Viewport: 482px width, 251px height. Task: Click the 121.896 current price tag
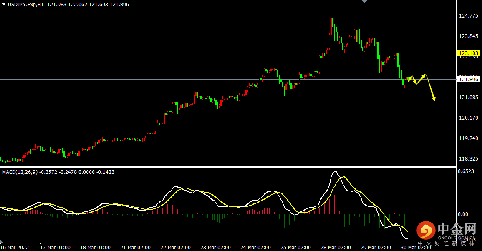(468, 80)
